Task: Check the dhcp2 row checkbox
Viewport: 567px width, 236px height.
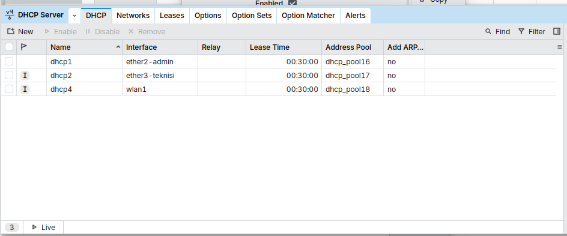Action: pyautogui.click(x=9, y=75)
